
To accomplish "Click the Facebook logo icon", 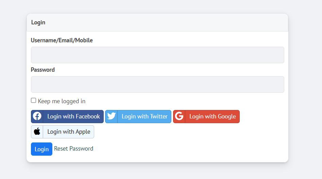I will pos(37,116).
